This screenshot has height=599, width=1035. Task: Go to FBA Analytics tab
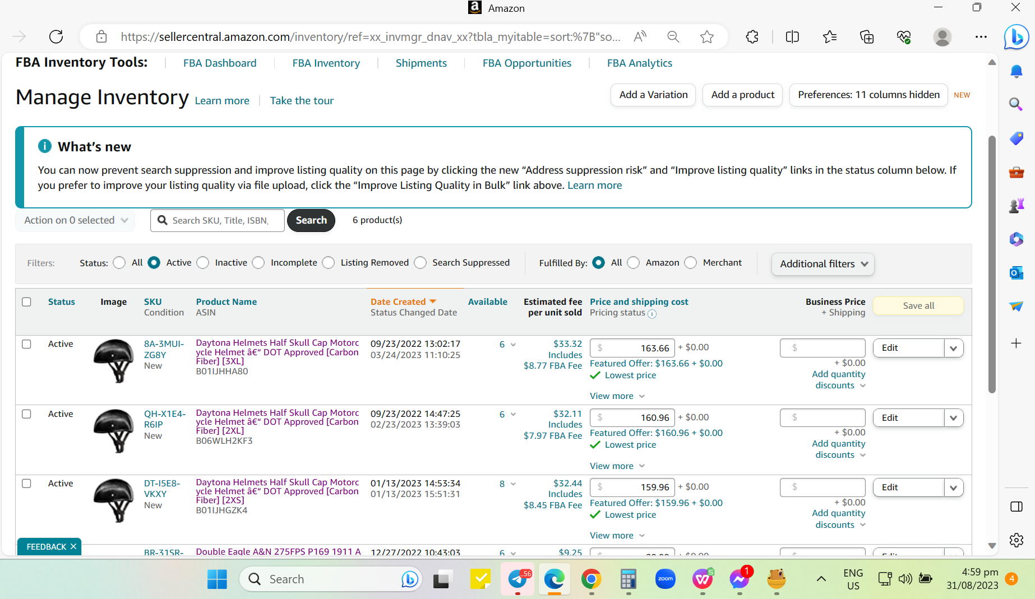639,63
